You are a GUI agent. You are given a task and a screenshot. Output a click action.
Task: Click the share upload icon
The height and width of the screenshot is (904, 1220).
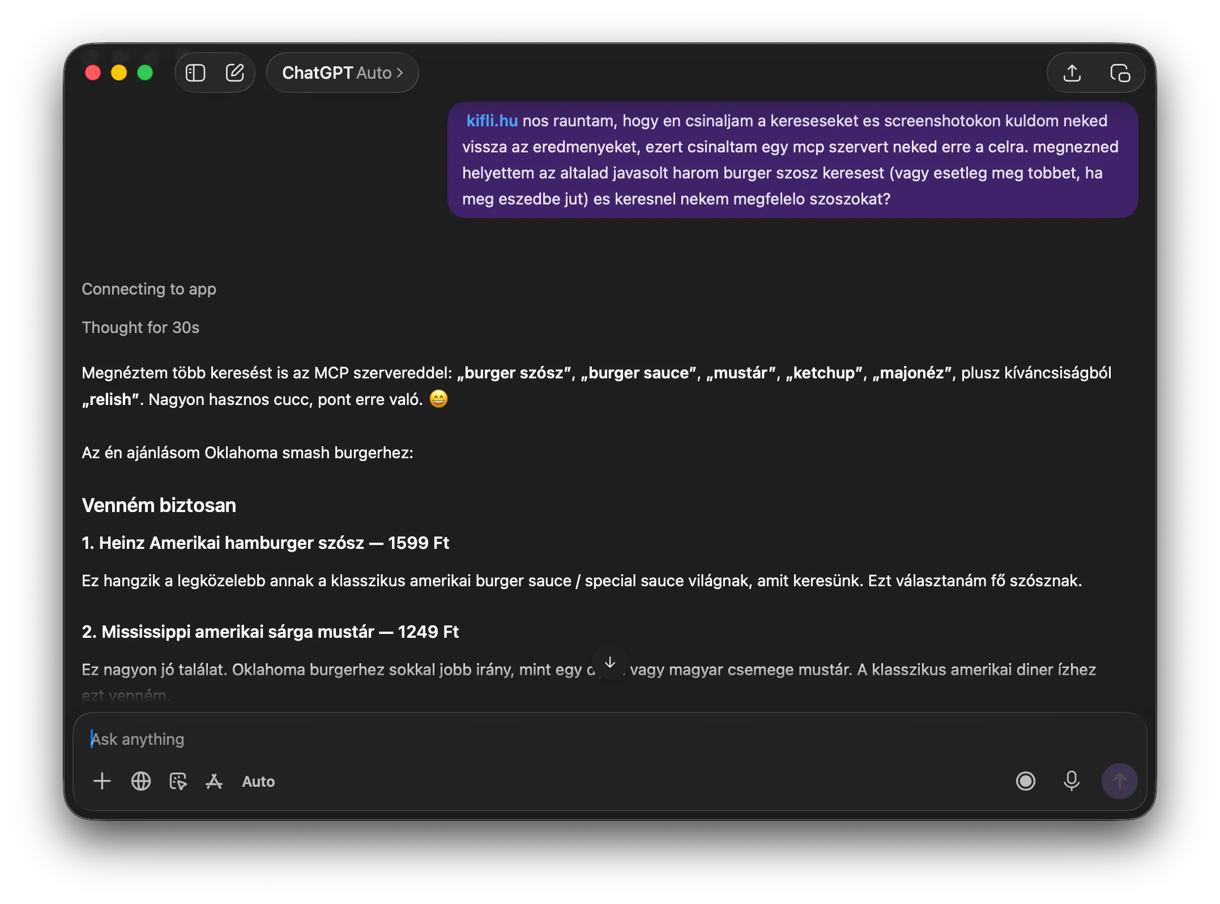coord(1072,73)
